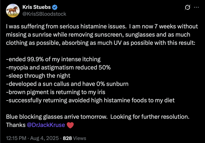Click the horse profile avatar
205x143 pixels.
[13, 10]
